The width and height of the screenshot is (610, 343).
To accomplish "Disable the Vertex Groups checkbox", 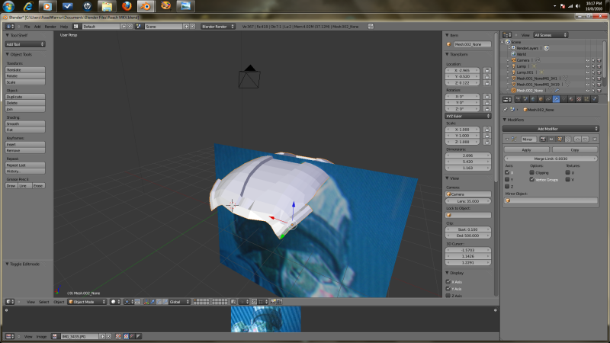I will (532, 180).
